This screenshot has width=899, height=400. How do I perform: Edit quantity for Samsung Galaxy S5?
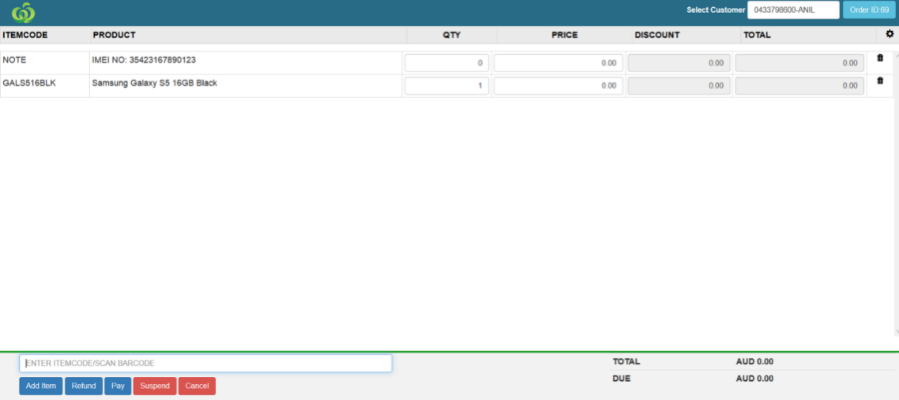click(447, 86)
